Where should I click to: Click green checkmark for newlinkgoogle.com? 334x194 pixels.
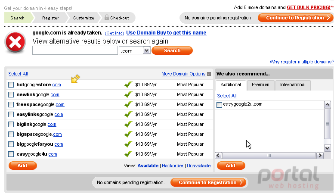tap(128, 94)
